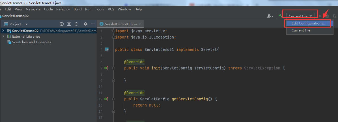Image resolution: width=338 pixels, height=122 pixels.
Task: Click the init method name on line 7
Action: (156, 68)
